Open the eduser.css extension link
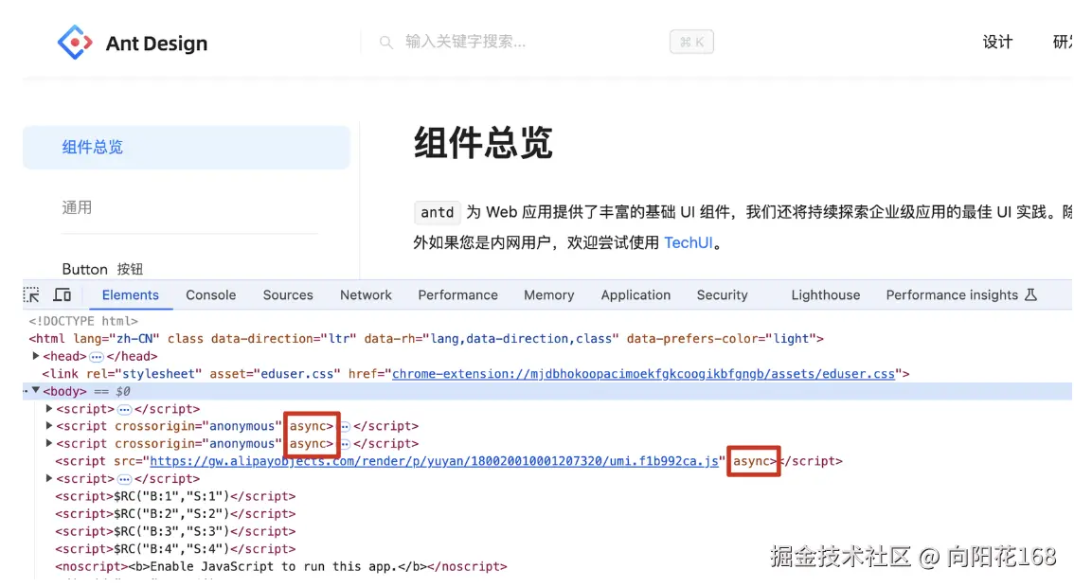 click(x=643, y=374)
